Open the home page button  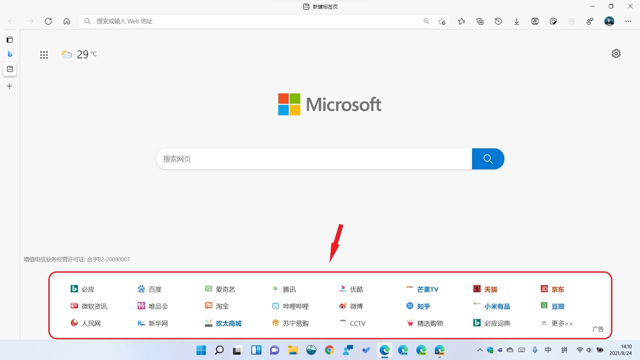pos(67,21)
